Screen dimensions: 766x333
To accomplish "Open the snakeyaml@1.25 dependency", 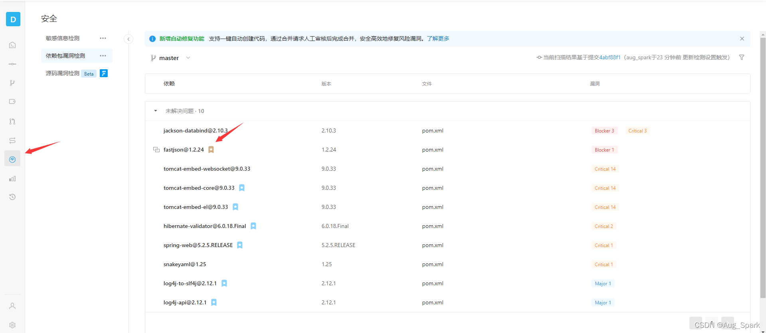I will tap(185, 264).
